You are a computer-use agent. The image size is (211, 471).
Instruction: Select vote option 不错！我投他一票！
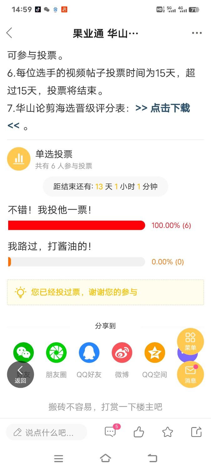pyautogui.click(x=49, y=210)
